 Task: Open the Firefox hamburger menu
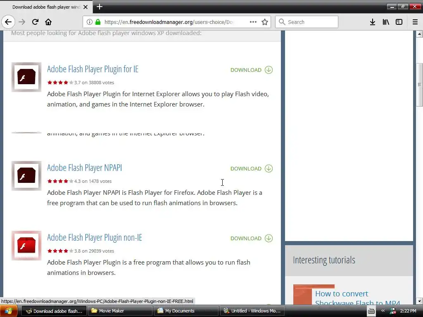tap(415, 22)
